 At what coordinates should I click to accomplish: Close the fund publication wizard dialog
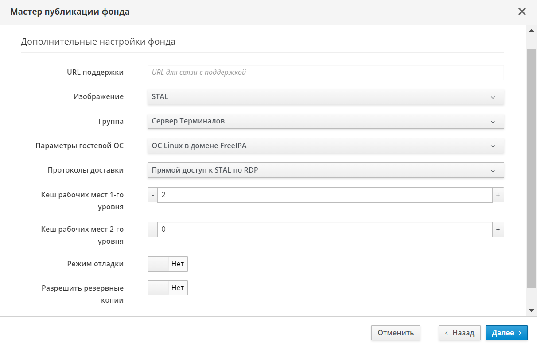click(522, 12)
